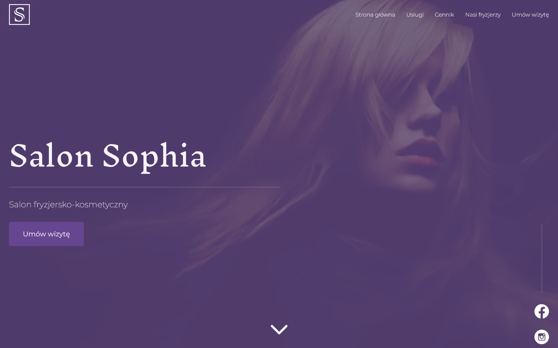Click the word Salon in the subtitle

point(20,205)
